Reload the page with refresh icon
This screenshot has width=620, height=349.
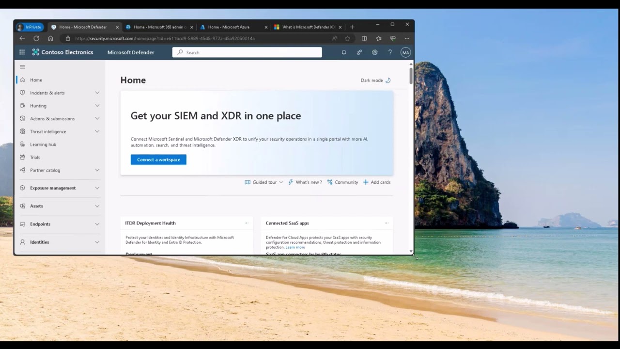(x=36, y=38)
